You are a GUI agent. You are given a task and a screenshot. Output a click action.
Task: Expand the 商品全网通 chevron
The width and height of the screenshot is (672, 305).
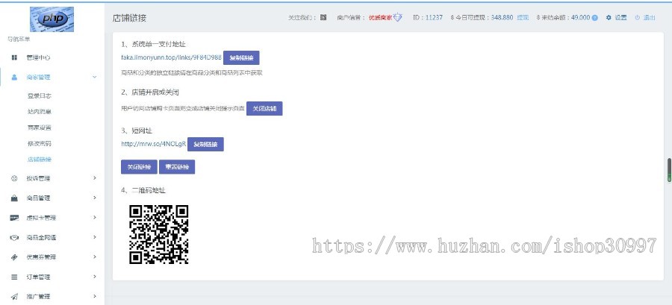tap(95, 237)
